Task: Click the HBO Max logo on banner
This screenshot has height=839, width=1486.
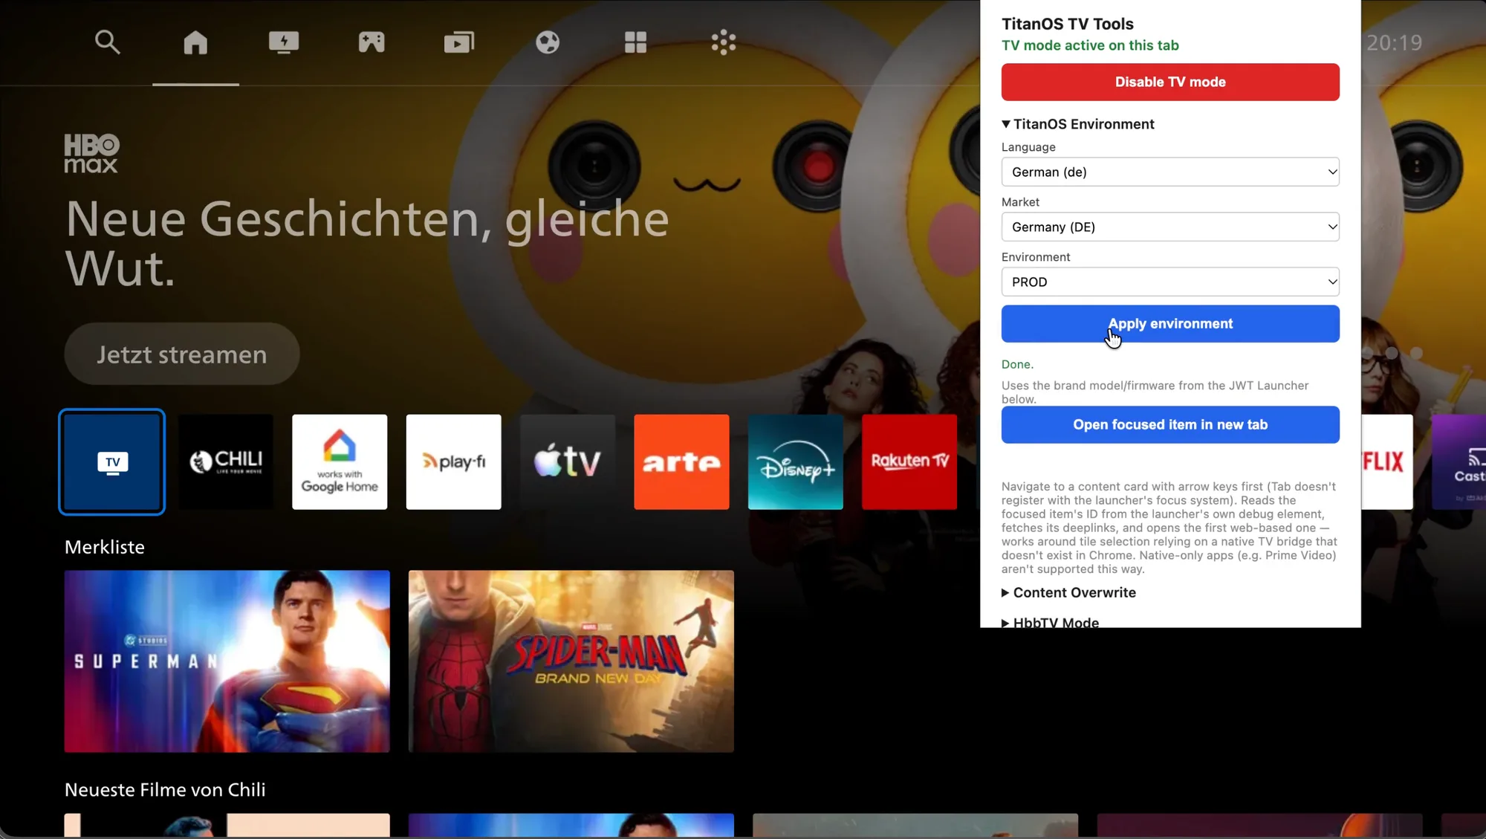Action: (x=91, y=153)
